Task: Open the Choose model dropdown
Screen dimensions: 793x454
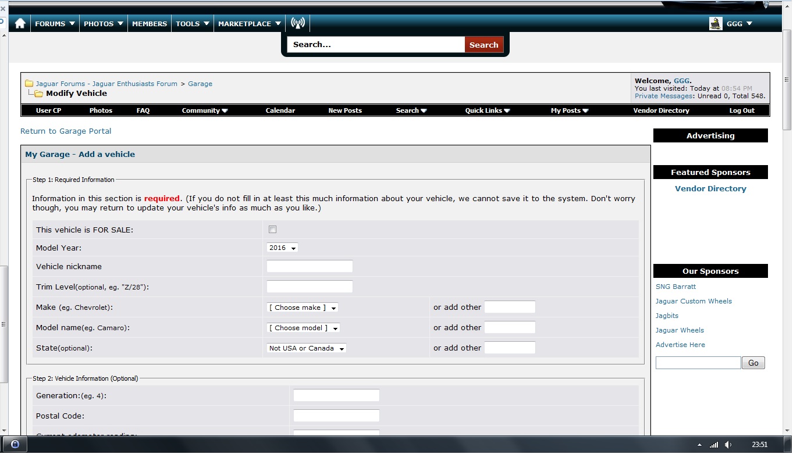Action: click(303, 328)
